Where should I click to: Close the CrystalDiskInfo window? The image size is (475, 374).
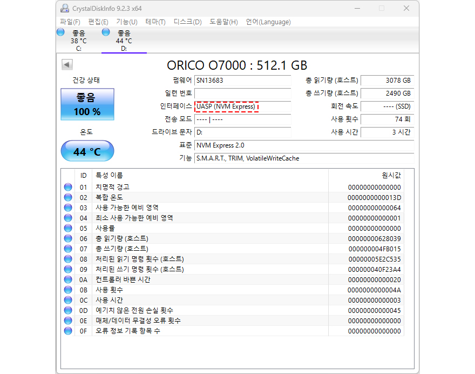[x=406, y=8]
